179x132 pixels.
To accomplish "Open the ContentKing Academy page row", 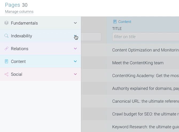I will (146, 75).
